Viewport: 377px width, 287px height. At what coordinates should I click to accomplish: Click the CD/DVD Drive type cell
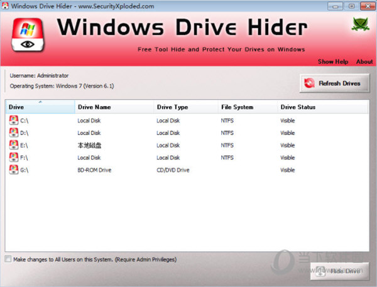point(173,170)
